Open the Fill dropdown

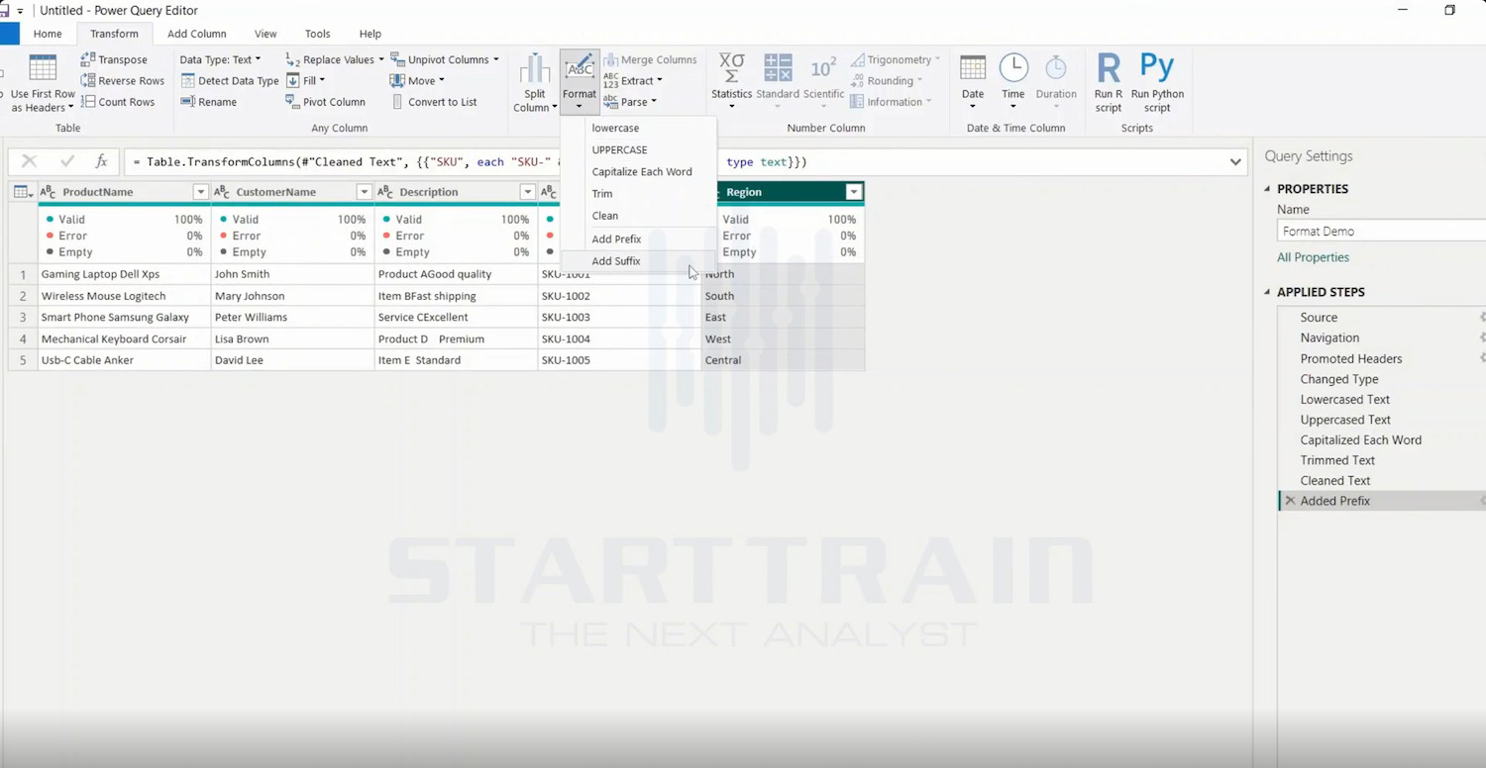305,81
